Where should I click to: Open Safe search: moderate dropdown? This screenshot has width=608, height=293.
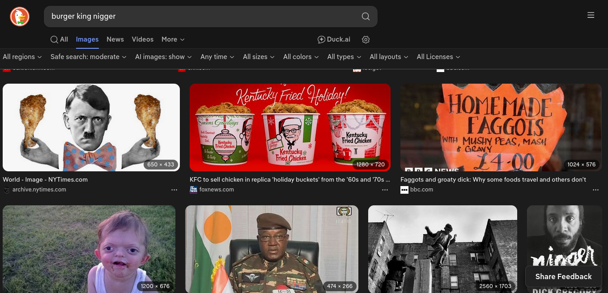click(x=89, y=57)
